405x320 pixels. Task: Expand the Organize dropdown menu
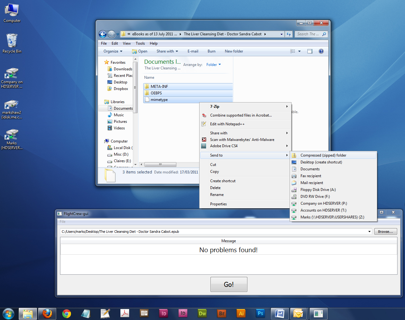point(113,51)
